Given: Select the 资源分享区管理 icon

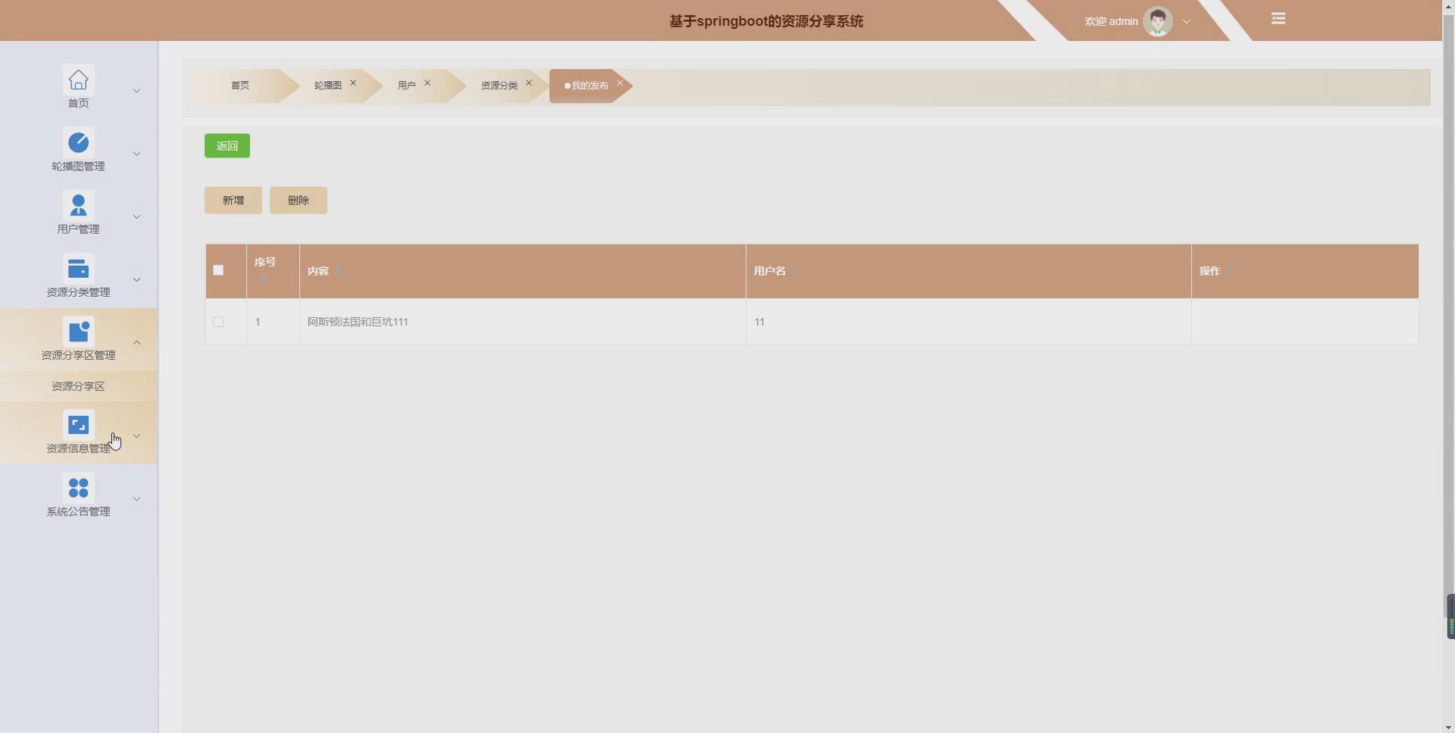Looking at the screenshot, I should tap(78, 331).
